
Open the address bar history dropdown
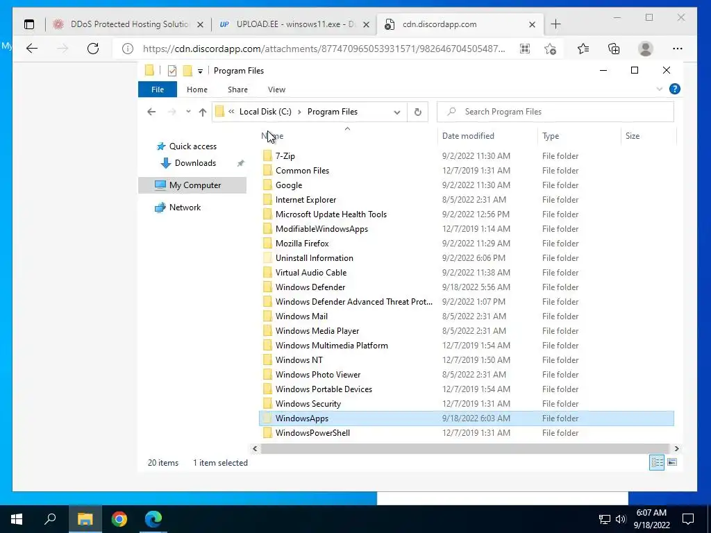396,112
